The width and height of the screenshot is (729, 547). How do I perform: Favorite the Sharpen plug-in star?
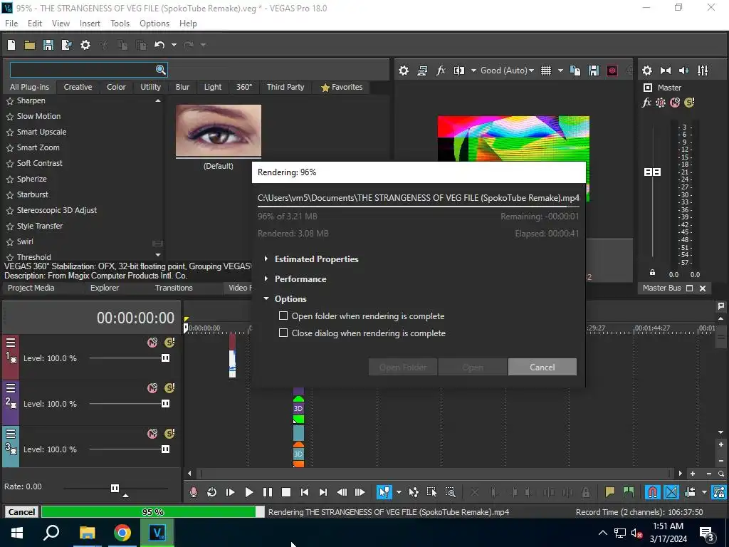10,101
